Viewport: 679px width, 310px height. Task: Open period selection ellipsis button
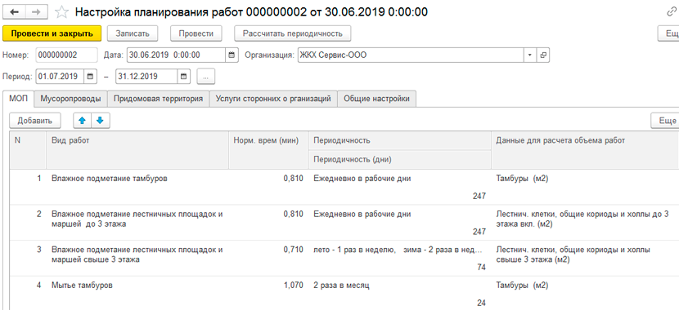(x=205, y=77)
